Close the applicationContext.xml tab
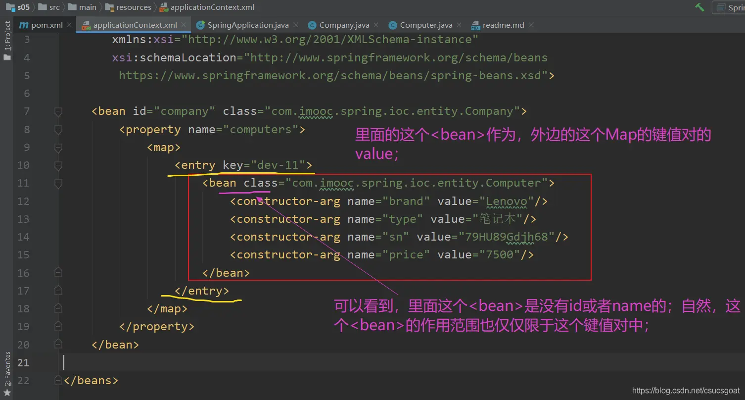Screen dimensions: 745x400 pyautogui.click(x=184, y=25)
